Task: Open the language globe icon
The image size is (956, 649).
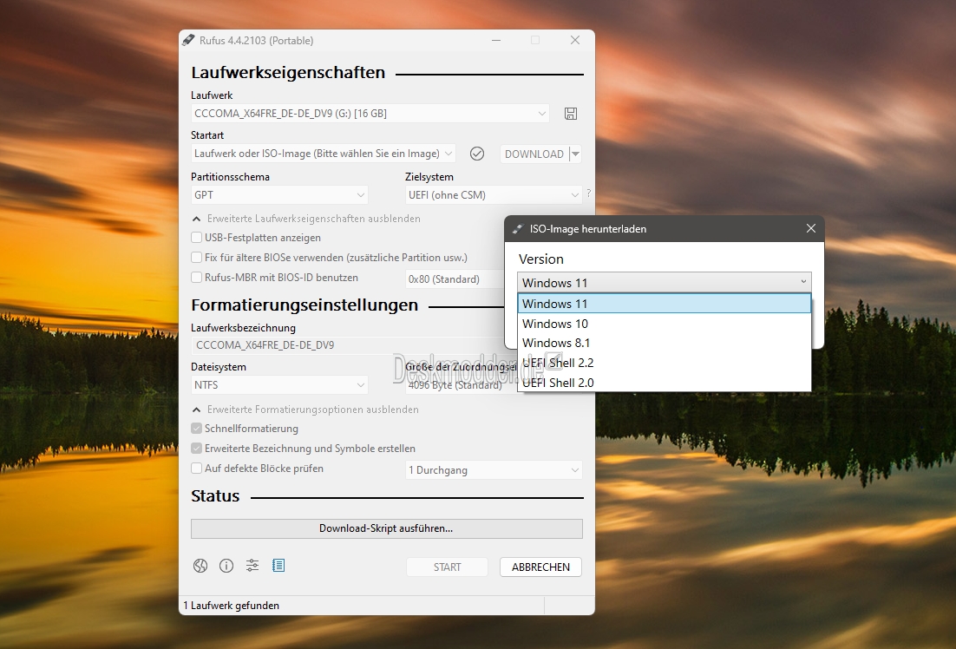Action: [x=200, y=566]
